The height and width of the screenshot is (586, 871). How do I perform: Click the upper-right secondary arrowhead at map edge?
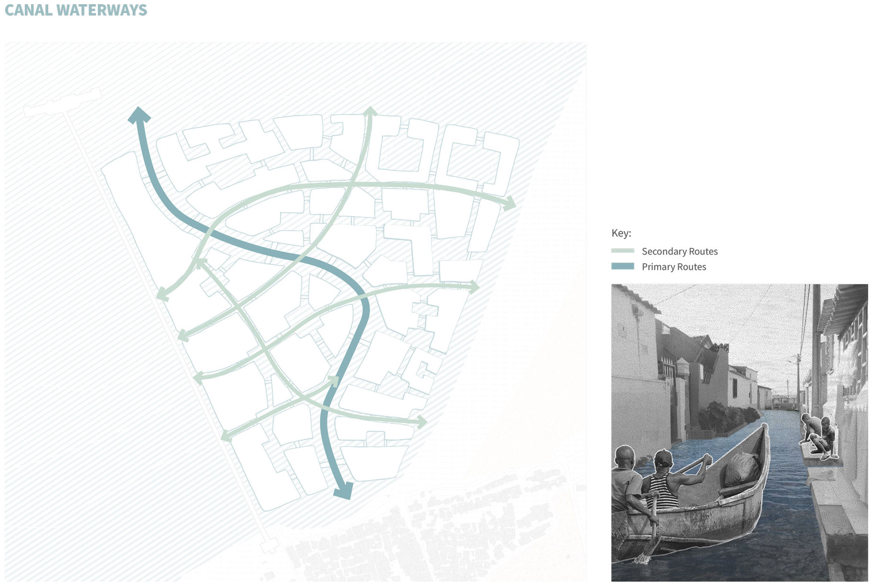click(x=509, y=203)
